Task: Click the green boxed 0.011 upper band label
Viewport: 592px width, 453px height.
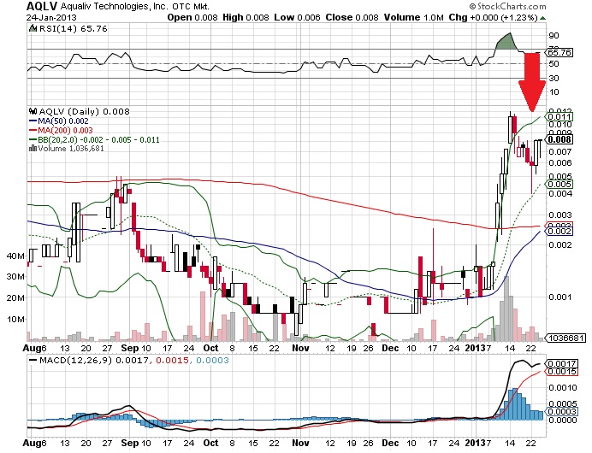Action: (559, 117)
